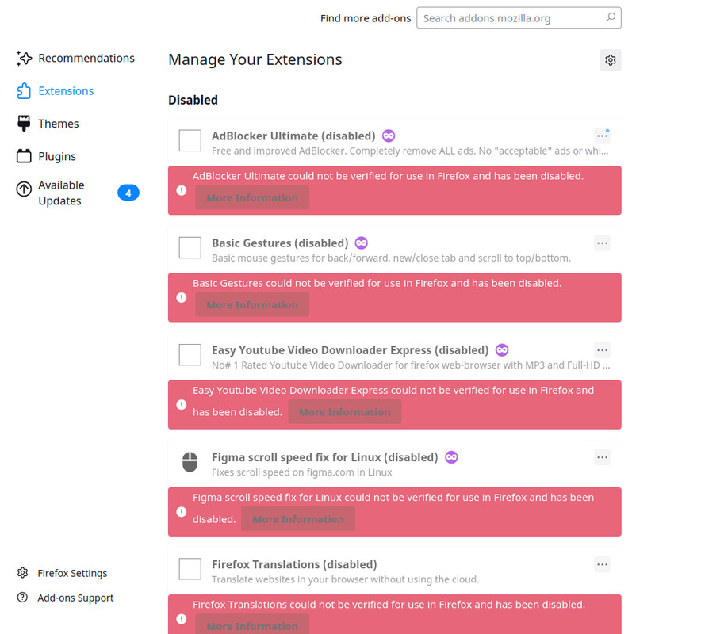Open AdBlocker Ultimate more options menu
The width and height of the screenshot is (724, 634).
pos(602,136)
